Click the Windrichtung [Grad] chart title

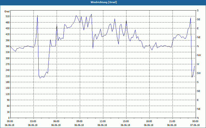click(x=104, y=2)
